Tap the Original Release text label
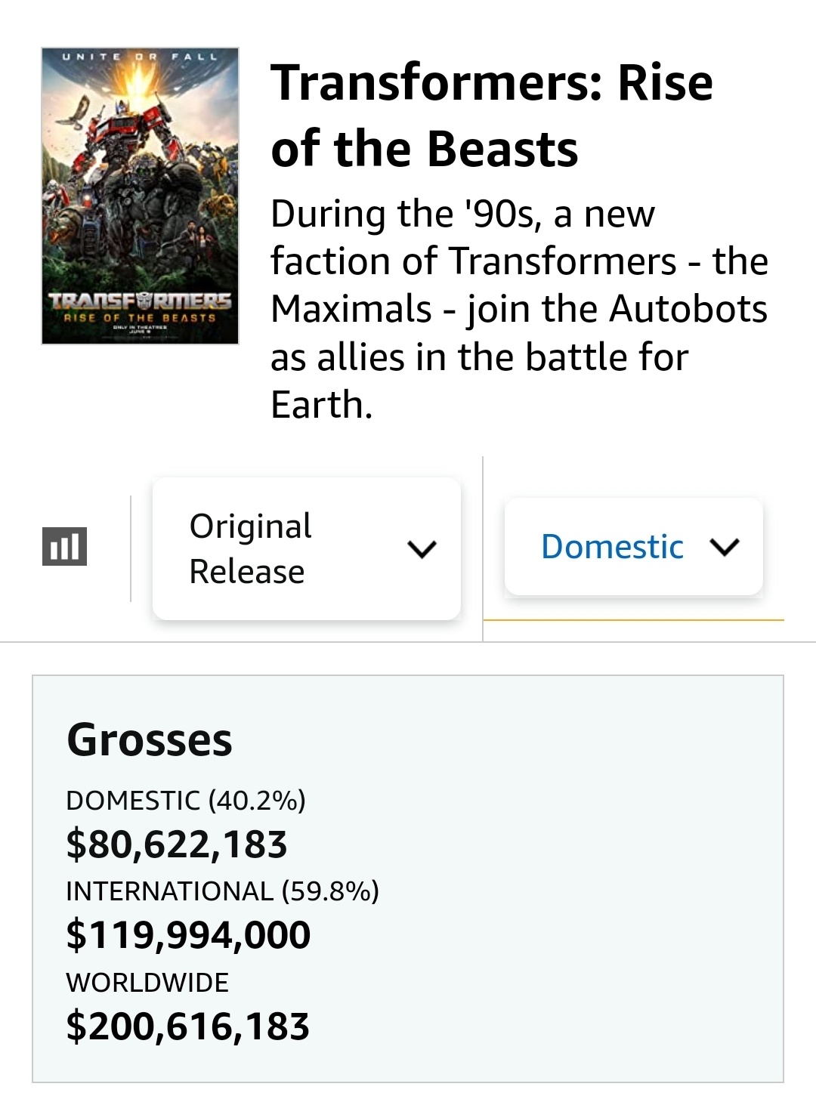This screenshot has width=816, height=1096. click(251, 548)
